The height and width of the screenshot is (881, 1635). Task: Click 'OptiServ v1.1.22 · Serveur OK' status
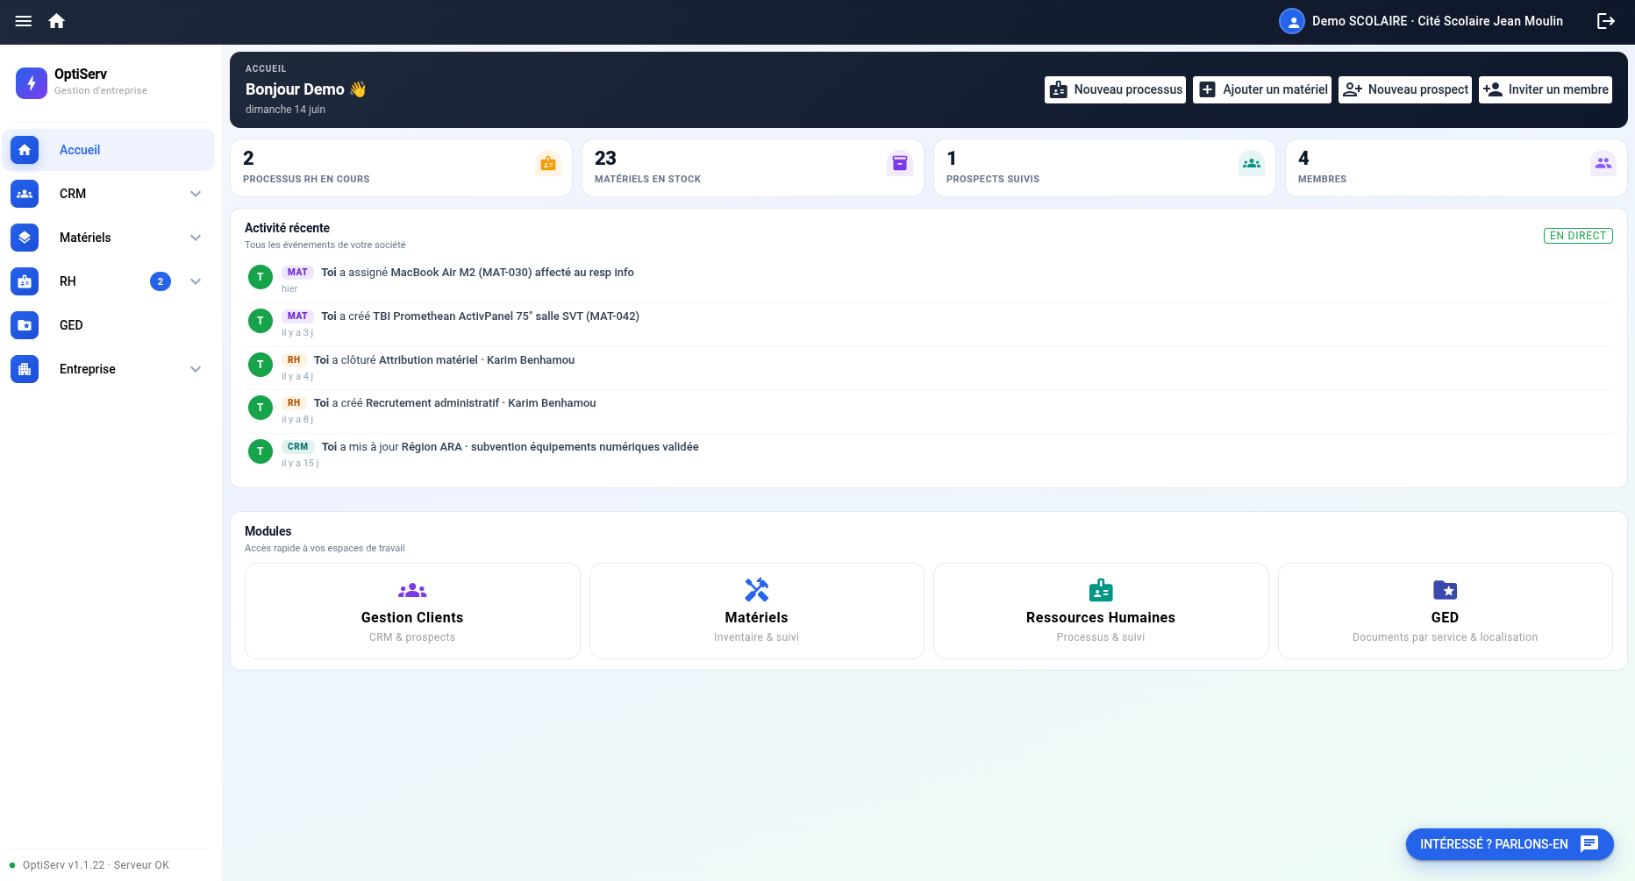tap(96, 865)
